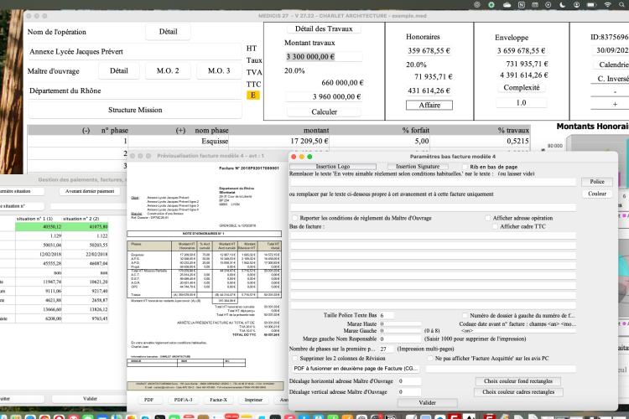
Task: Click the PDF/A-3 export button
Action: (x=184, y=400)
